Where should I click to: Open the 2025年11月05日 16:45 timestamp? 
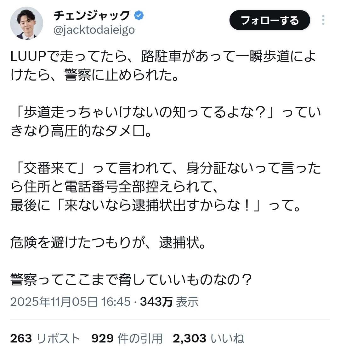click(x=70, y=302)
